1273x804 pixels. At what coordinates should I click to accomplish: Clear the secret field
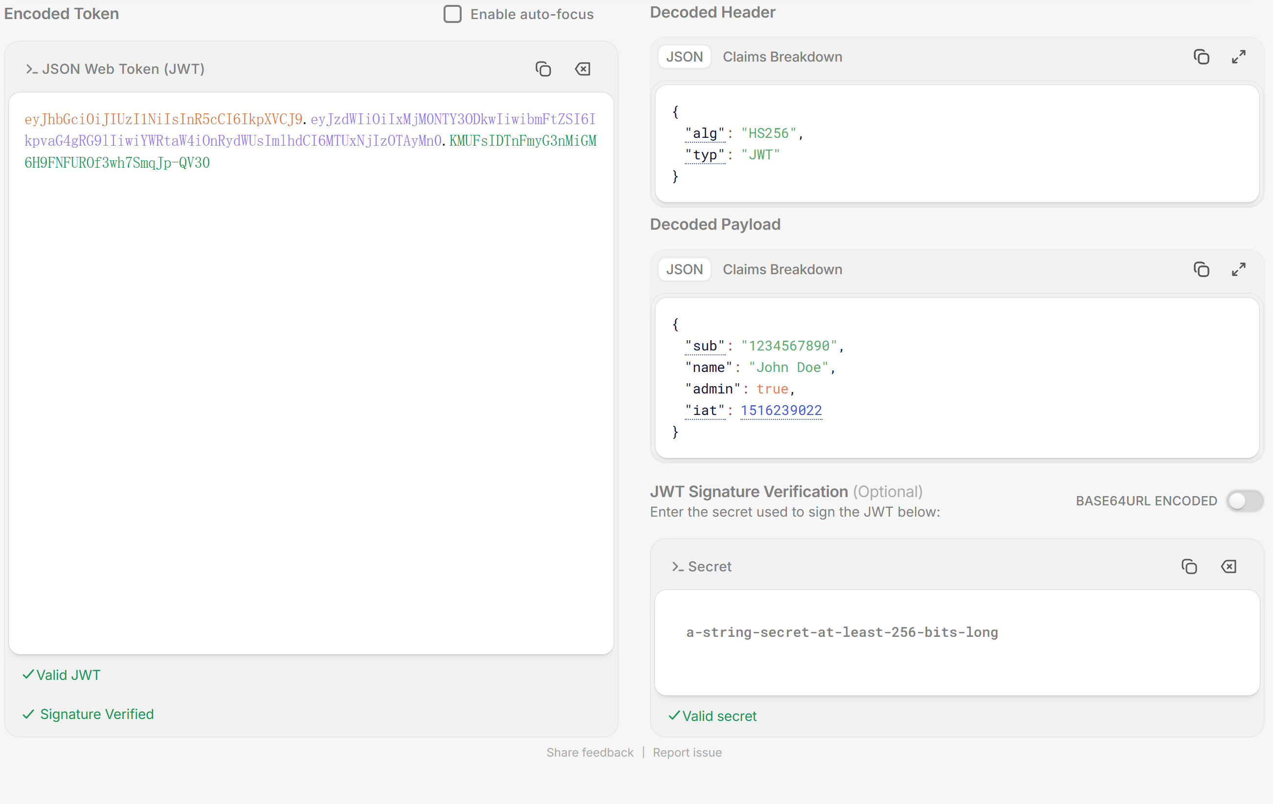click(x=1228, y=566)
